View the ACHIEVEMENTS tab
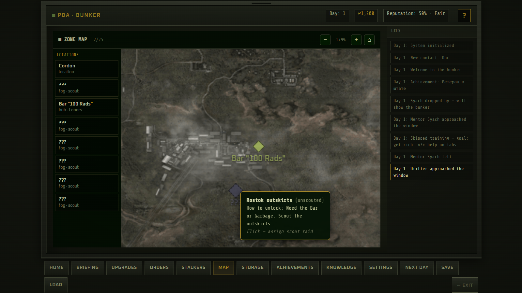 coord(295,268)
